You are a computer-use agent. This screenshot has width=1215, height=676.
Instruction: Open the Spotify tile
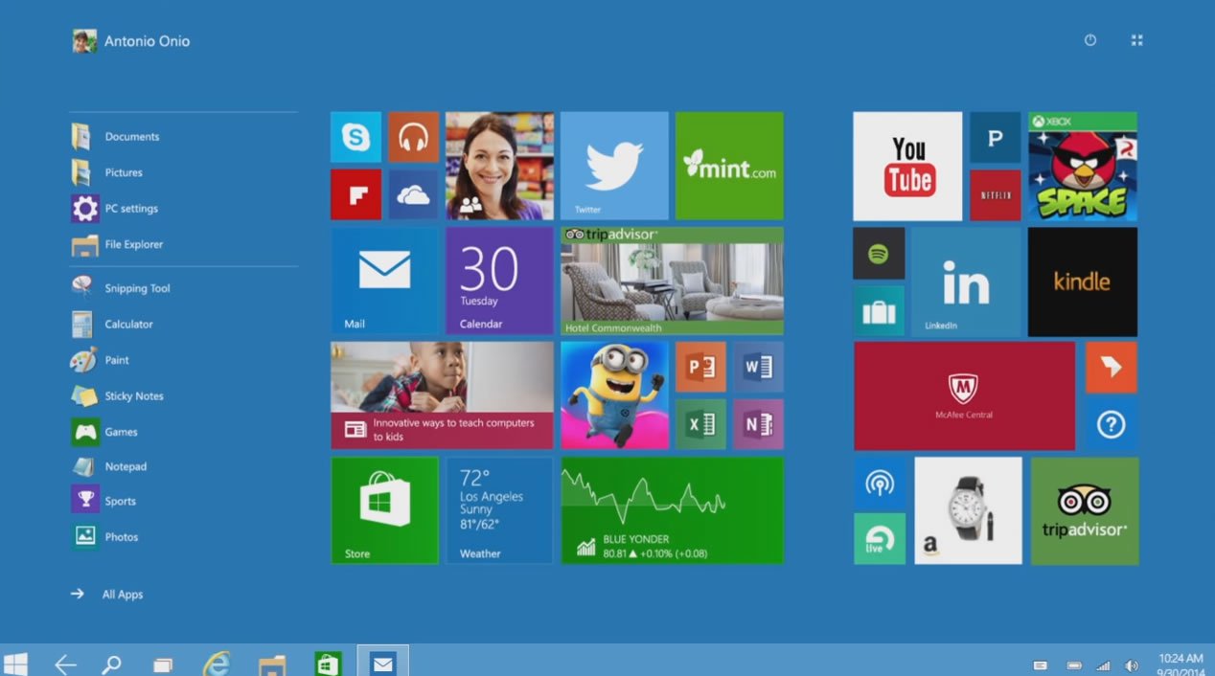[879, 253]
